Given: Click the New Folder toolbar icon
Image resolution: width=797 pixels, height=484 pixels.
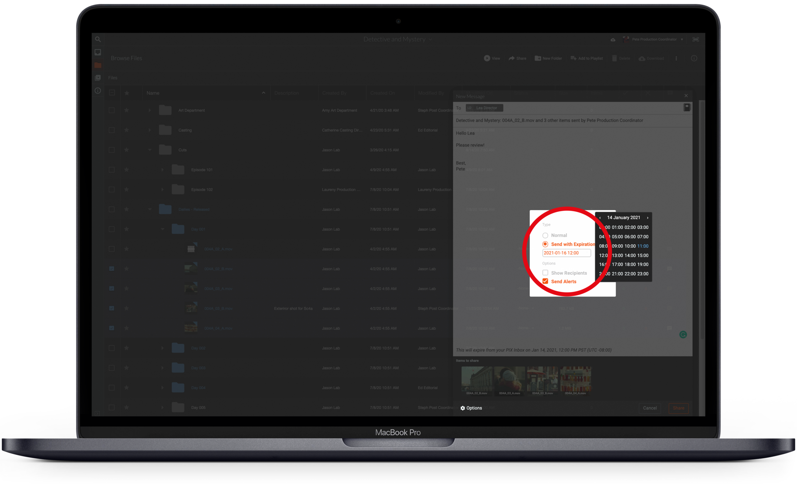Looking at the screenshot, I should tap(538, 58).
